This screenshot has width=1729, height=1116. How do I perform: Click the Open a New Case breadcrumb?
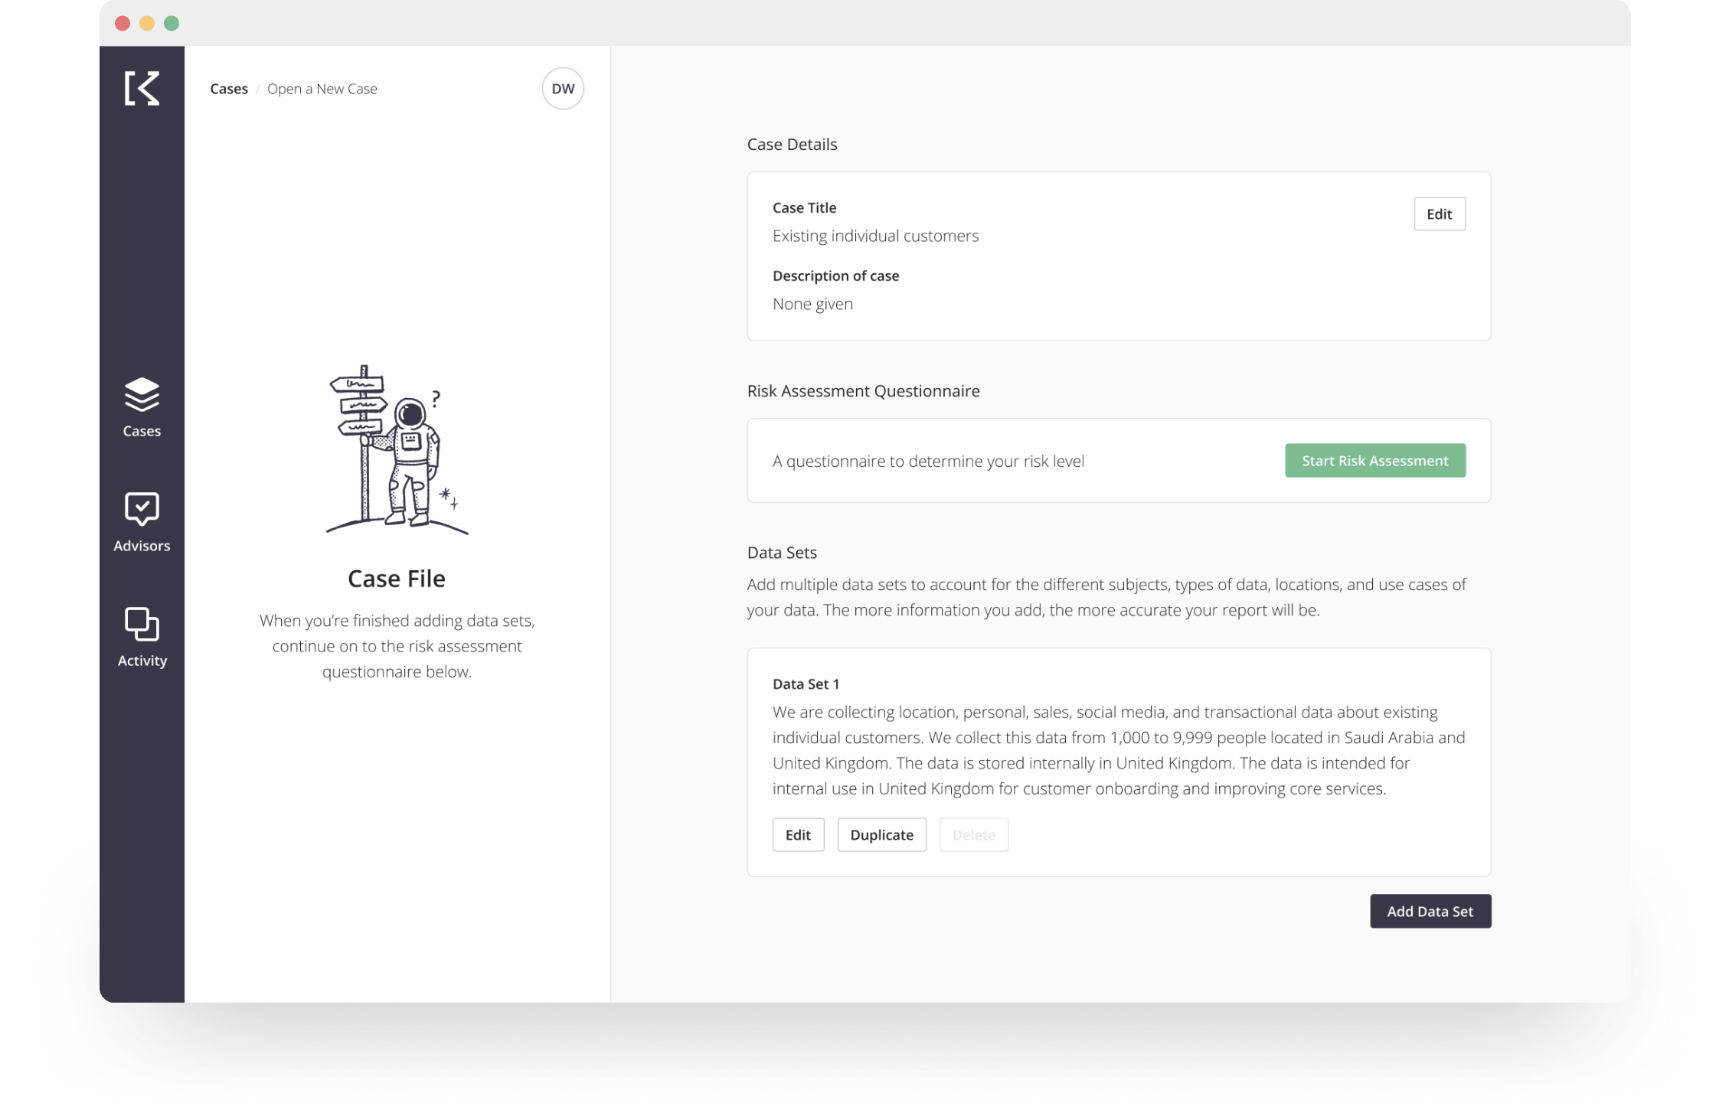pos(322,88)
